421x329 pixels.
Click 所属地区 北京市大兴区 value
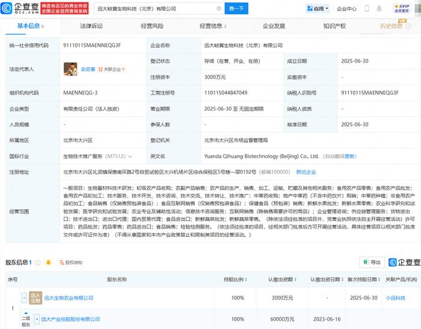pos(78,140)
